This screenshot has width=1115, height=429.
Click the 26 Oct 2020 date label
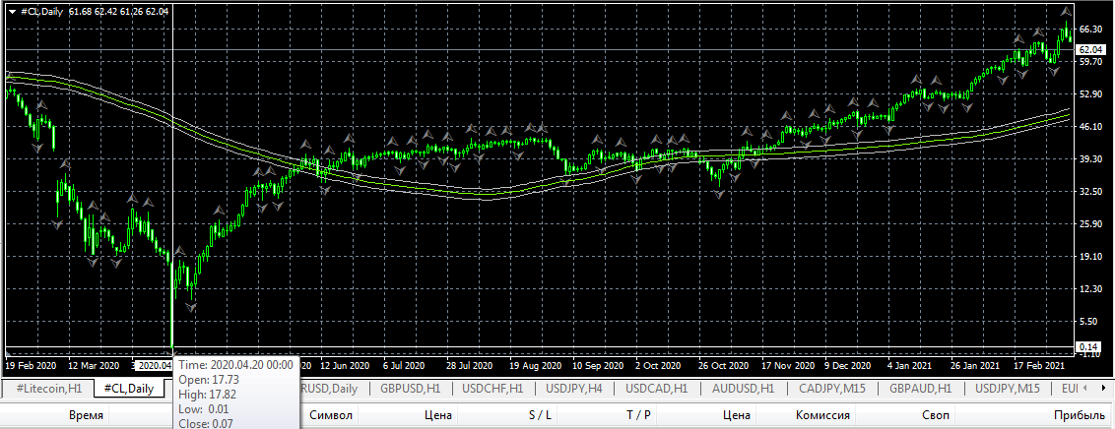724,366
